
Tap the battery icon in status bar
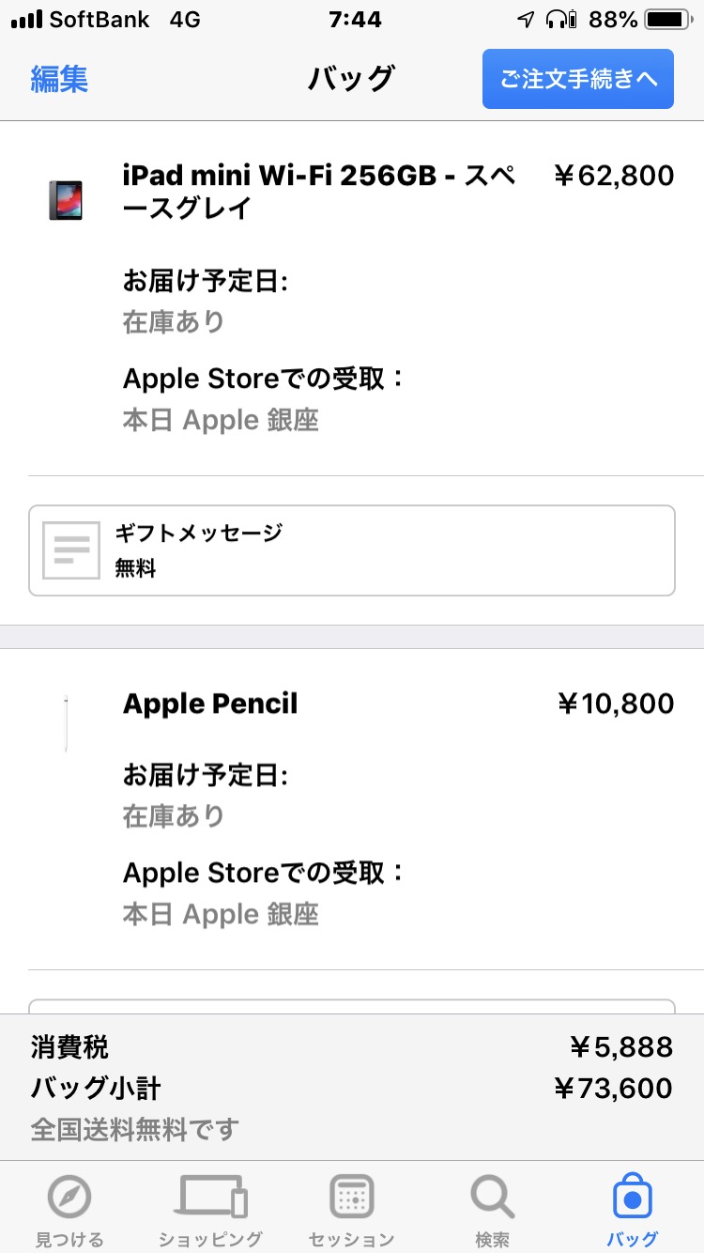pos(667,19)
